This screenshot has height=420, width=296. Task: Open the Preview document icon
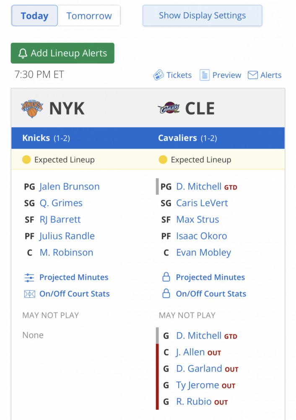coord(205,75)
